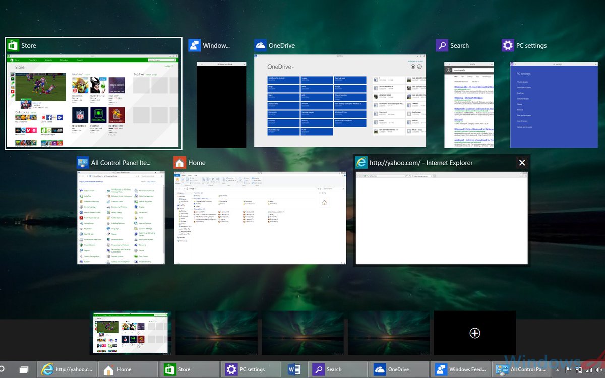605x378 pixels.
Task: Open Home from the taskbar
Action: pos(128,369)
